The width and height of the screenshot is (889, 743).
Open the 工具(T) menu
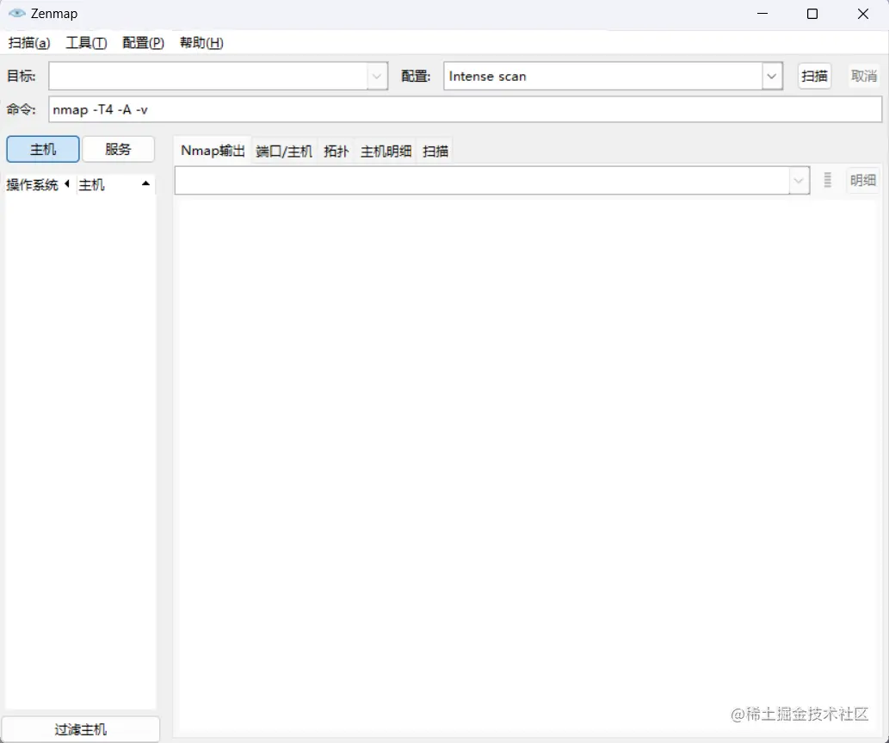tap(85, 42)
